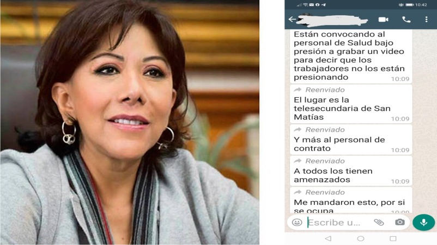Open the emoji picker

pos(297,222)
